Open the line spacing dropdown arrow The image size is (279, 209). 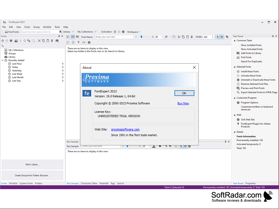pos(170,37)
